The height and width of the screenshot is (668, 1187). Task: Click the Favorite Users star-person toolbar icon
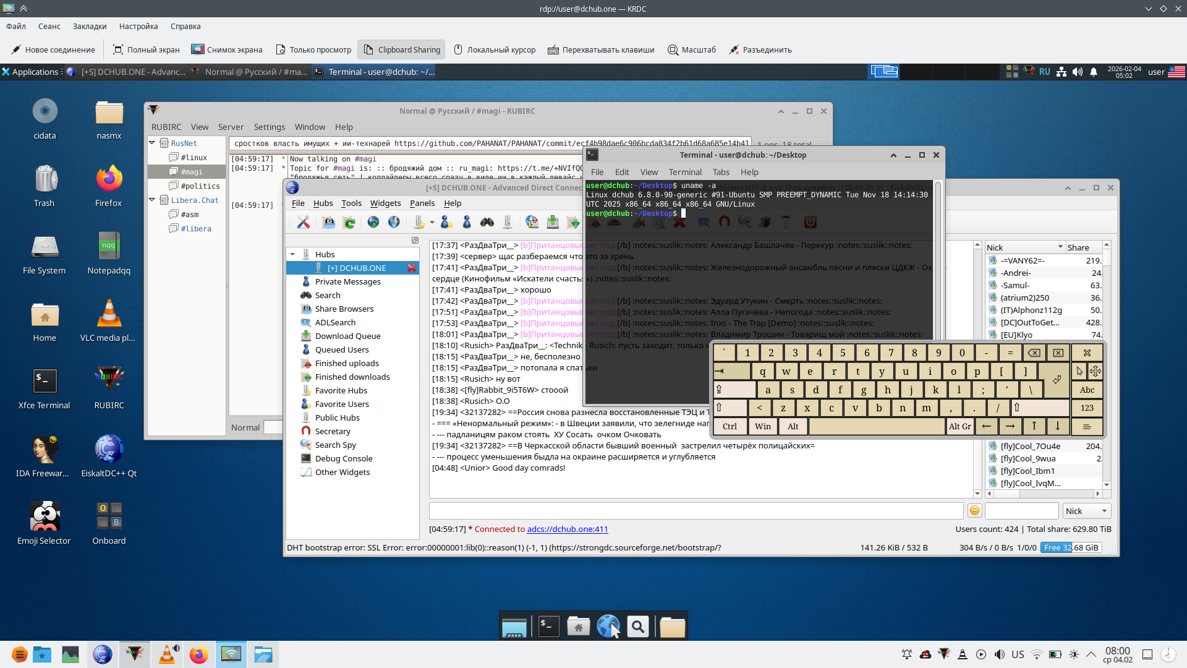(x=446, y=222)
